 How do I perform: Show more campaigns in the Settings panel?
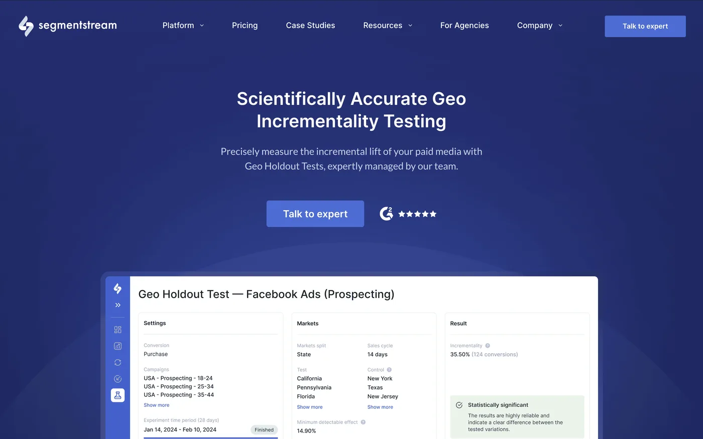(x=156, y=405)
